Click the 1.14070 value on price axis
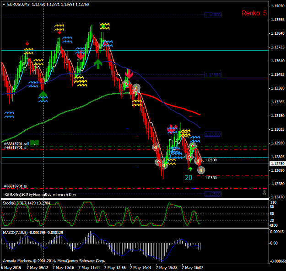 [278, 6]
